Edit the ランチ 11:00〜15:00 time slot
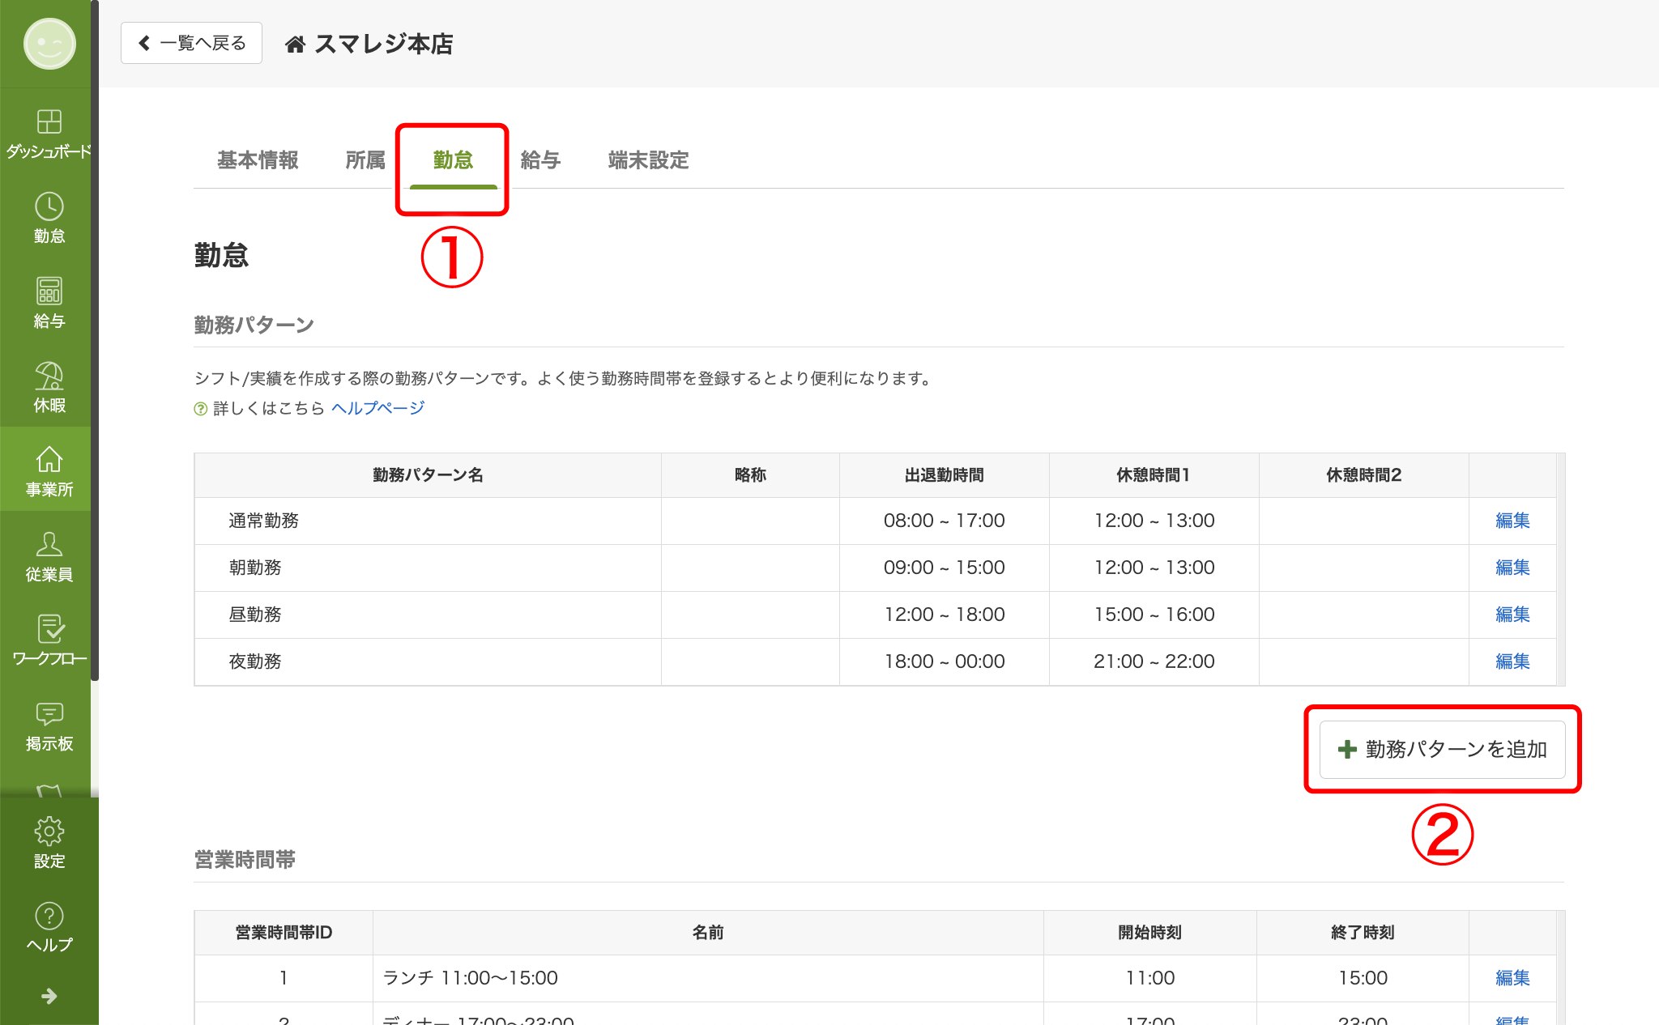 (x=1512, y=978)
